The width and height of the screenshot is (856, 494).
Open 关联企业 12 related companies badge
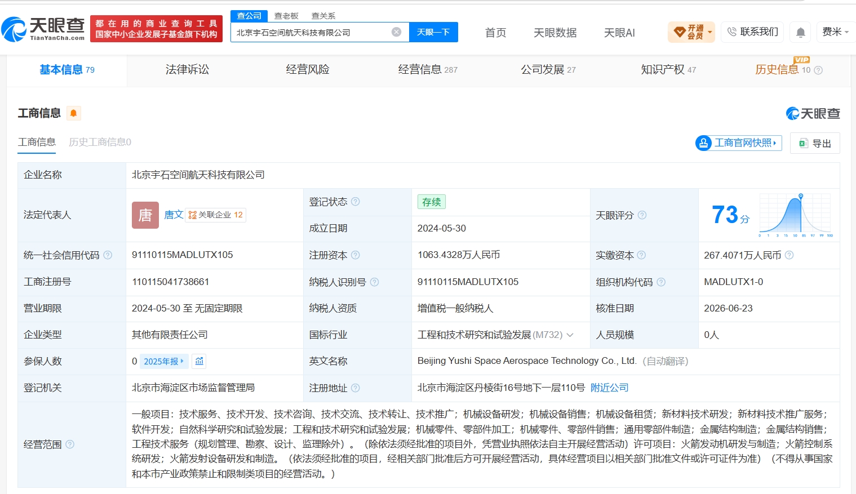pos(215,215)
